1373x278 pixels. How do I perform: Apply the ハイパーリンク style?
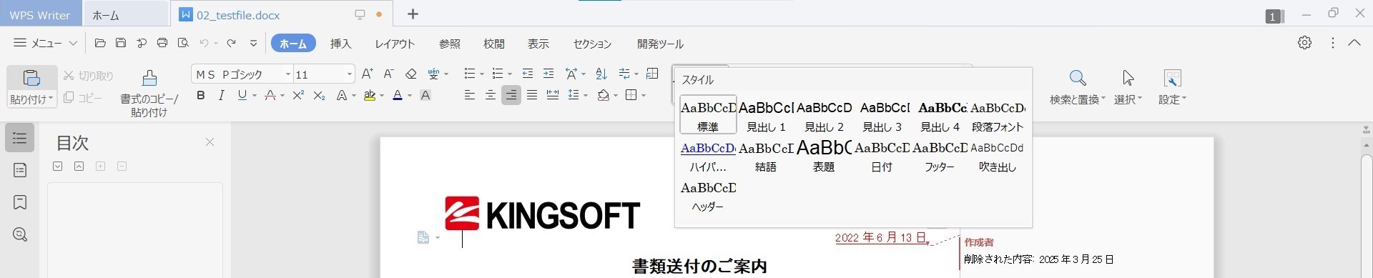tap(708, 156)
